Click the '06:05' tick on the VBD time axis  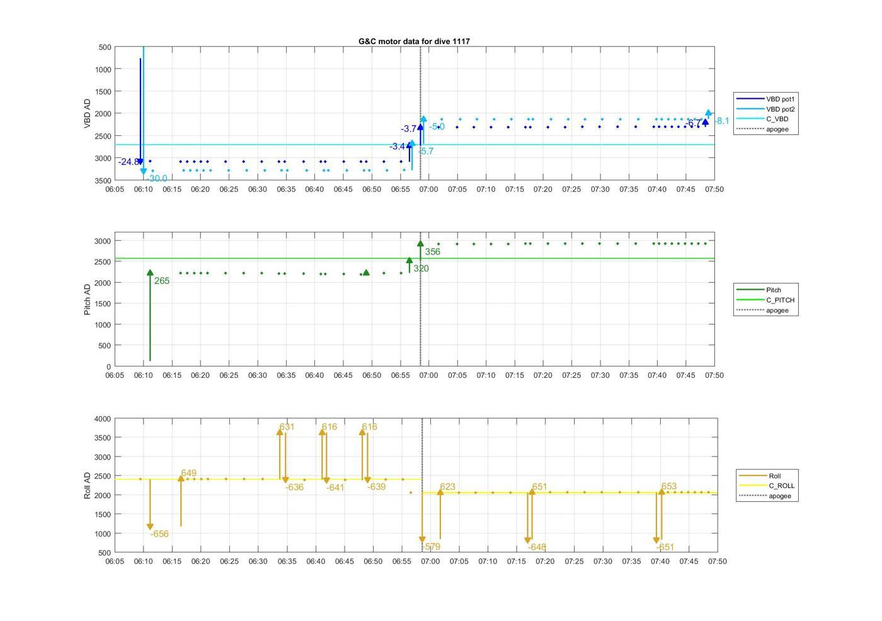tap(115, 189)
